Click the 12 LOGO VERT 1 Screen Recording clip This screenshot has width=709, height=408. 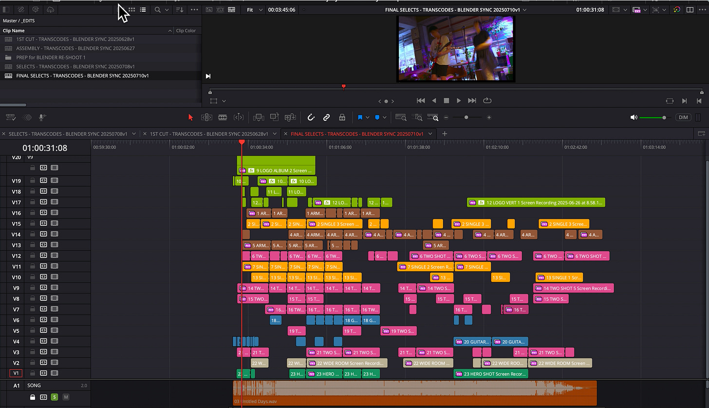[x=536, y=202]
